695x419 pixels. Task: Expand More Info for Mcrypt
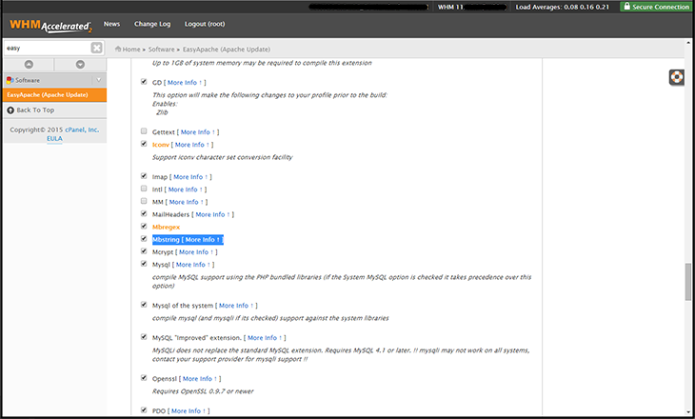pyautogui.click(x=196, y=251)
